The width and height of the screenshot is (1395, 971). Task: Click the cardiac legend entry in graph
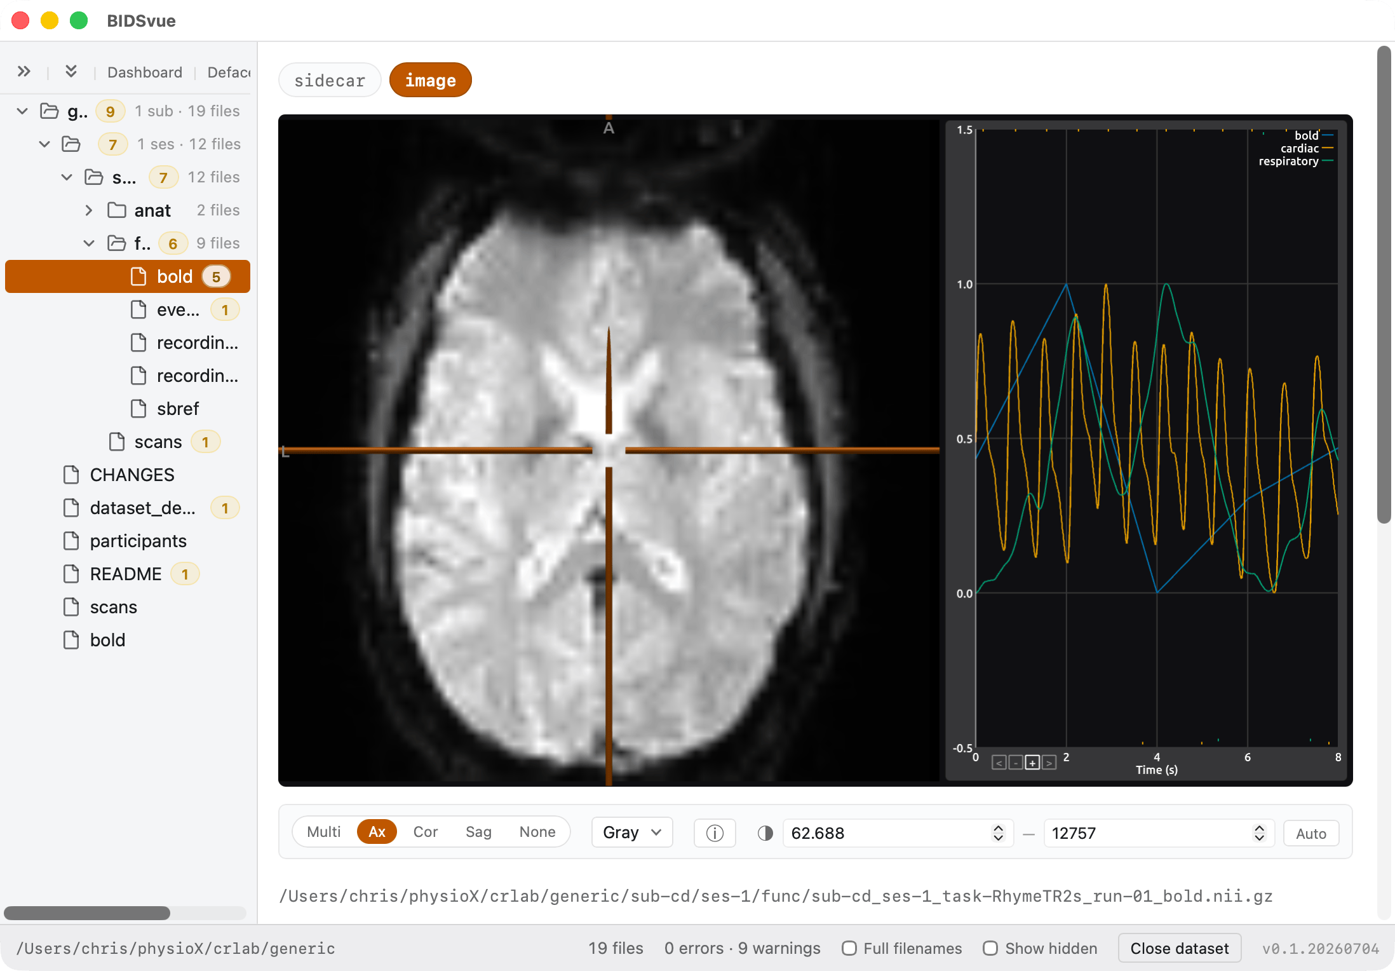point(1306,148)
